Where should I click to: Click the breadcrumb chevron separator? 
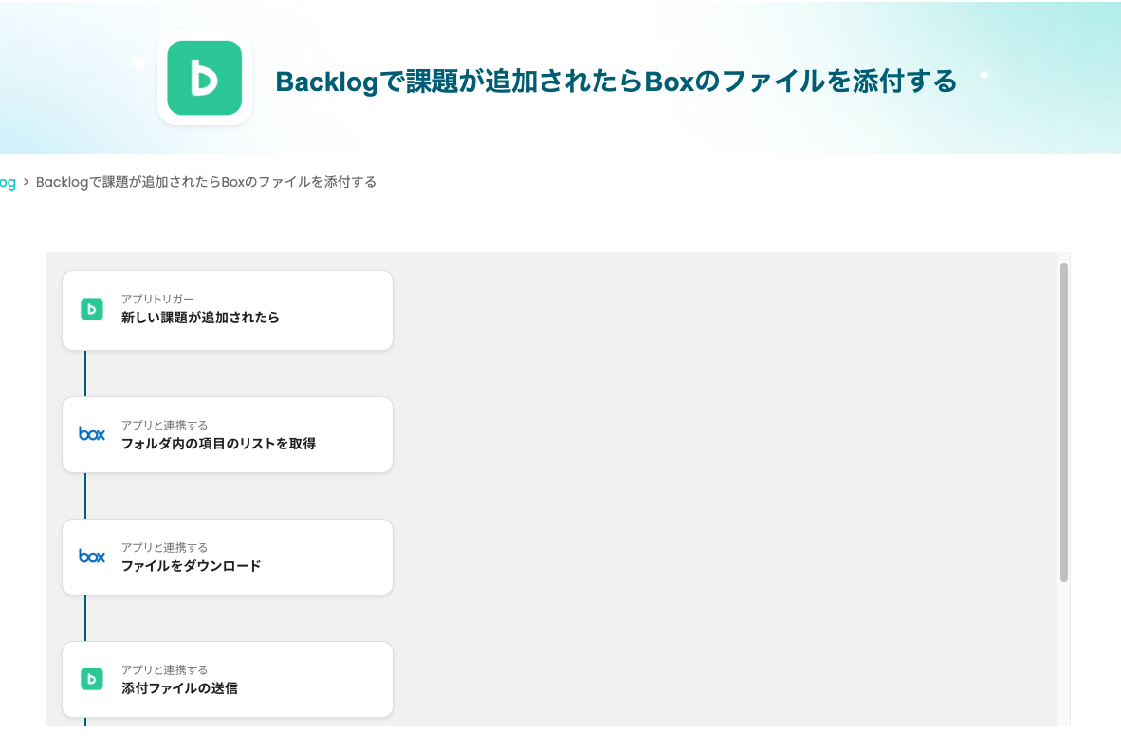click(27, 182)
